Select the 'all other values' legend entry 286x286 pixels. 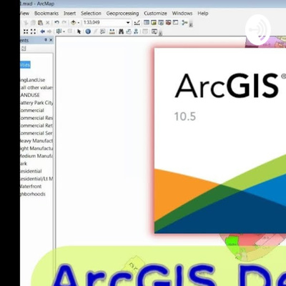[x=36, y=87]
